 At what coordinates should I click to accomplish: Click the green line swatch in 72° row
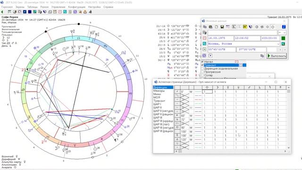(198, 119)
